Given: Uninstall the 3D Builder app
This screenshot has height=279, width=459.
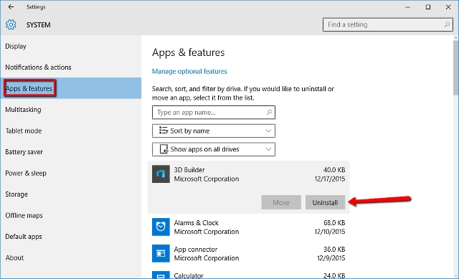Looking at the screenshot, I should (x=325, y=202).
